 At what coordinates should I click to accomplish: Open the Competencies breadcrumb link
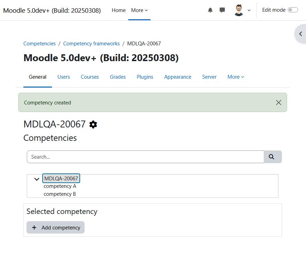pyautogui.click(x=40, y=44)
